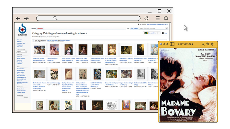Switch to the Discussion tab
Screen dimensions: 230x129
(x=40, y=28)
